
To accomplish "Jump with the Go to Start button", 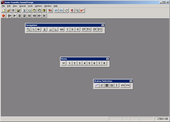I will tap(29, 16).
